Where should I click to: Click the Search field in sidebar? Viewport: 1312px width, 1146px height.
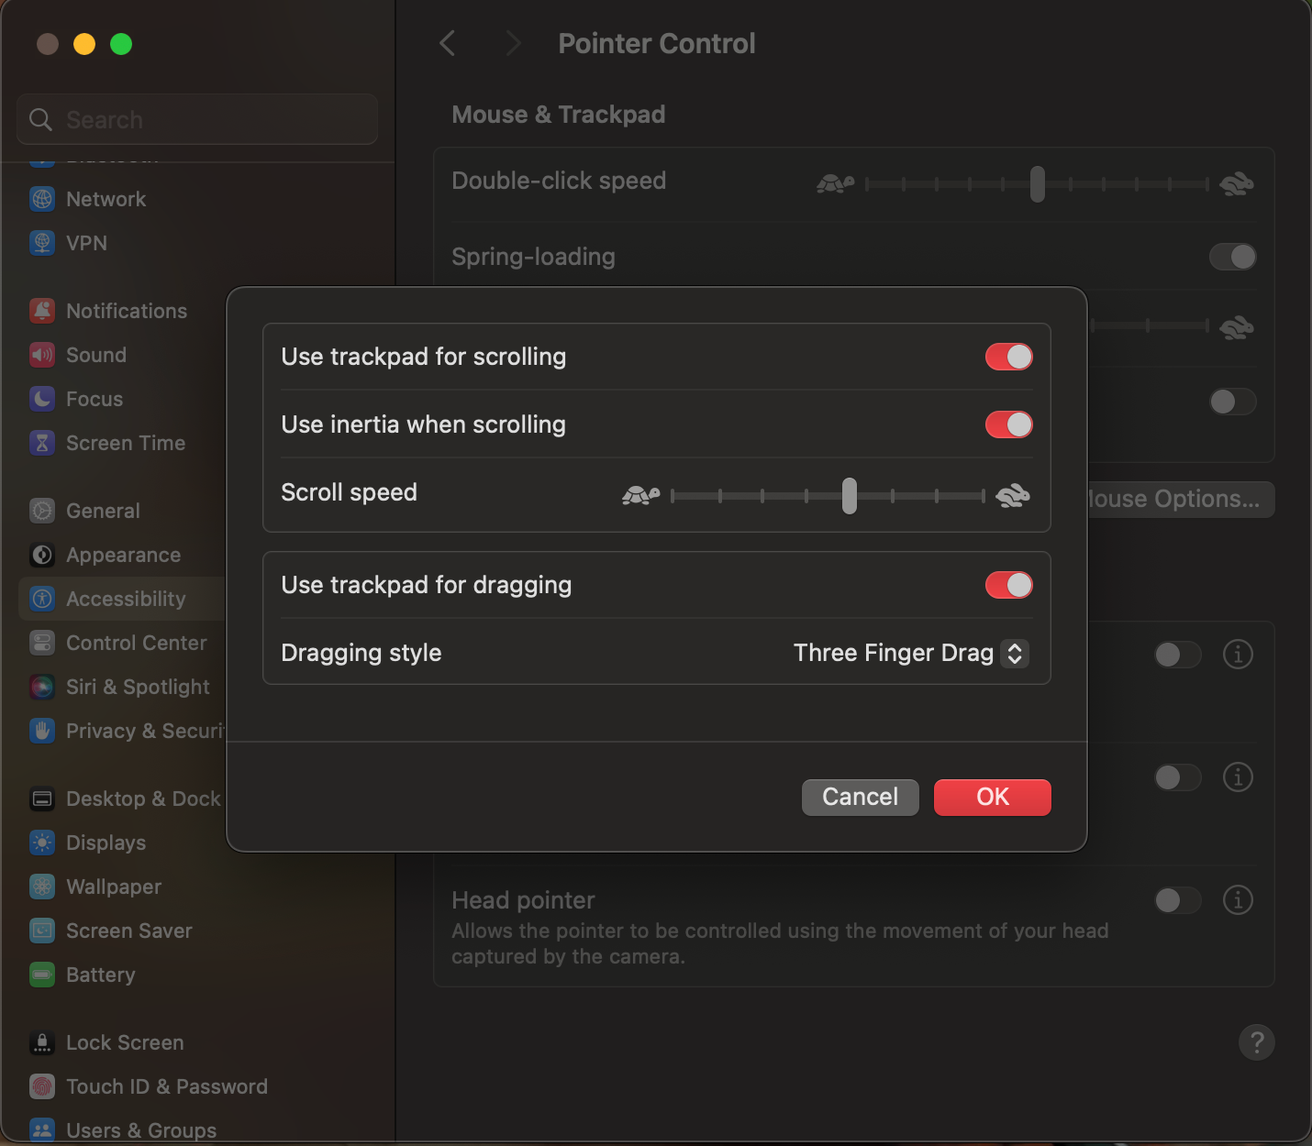tap(197, 120)
